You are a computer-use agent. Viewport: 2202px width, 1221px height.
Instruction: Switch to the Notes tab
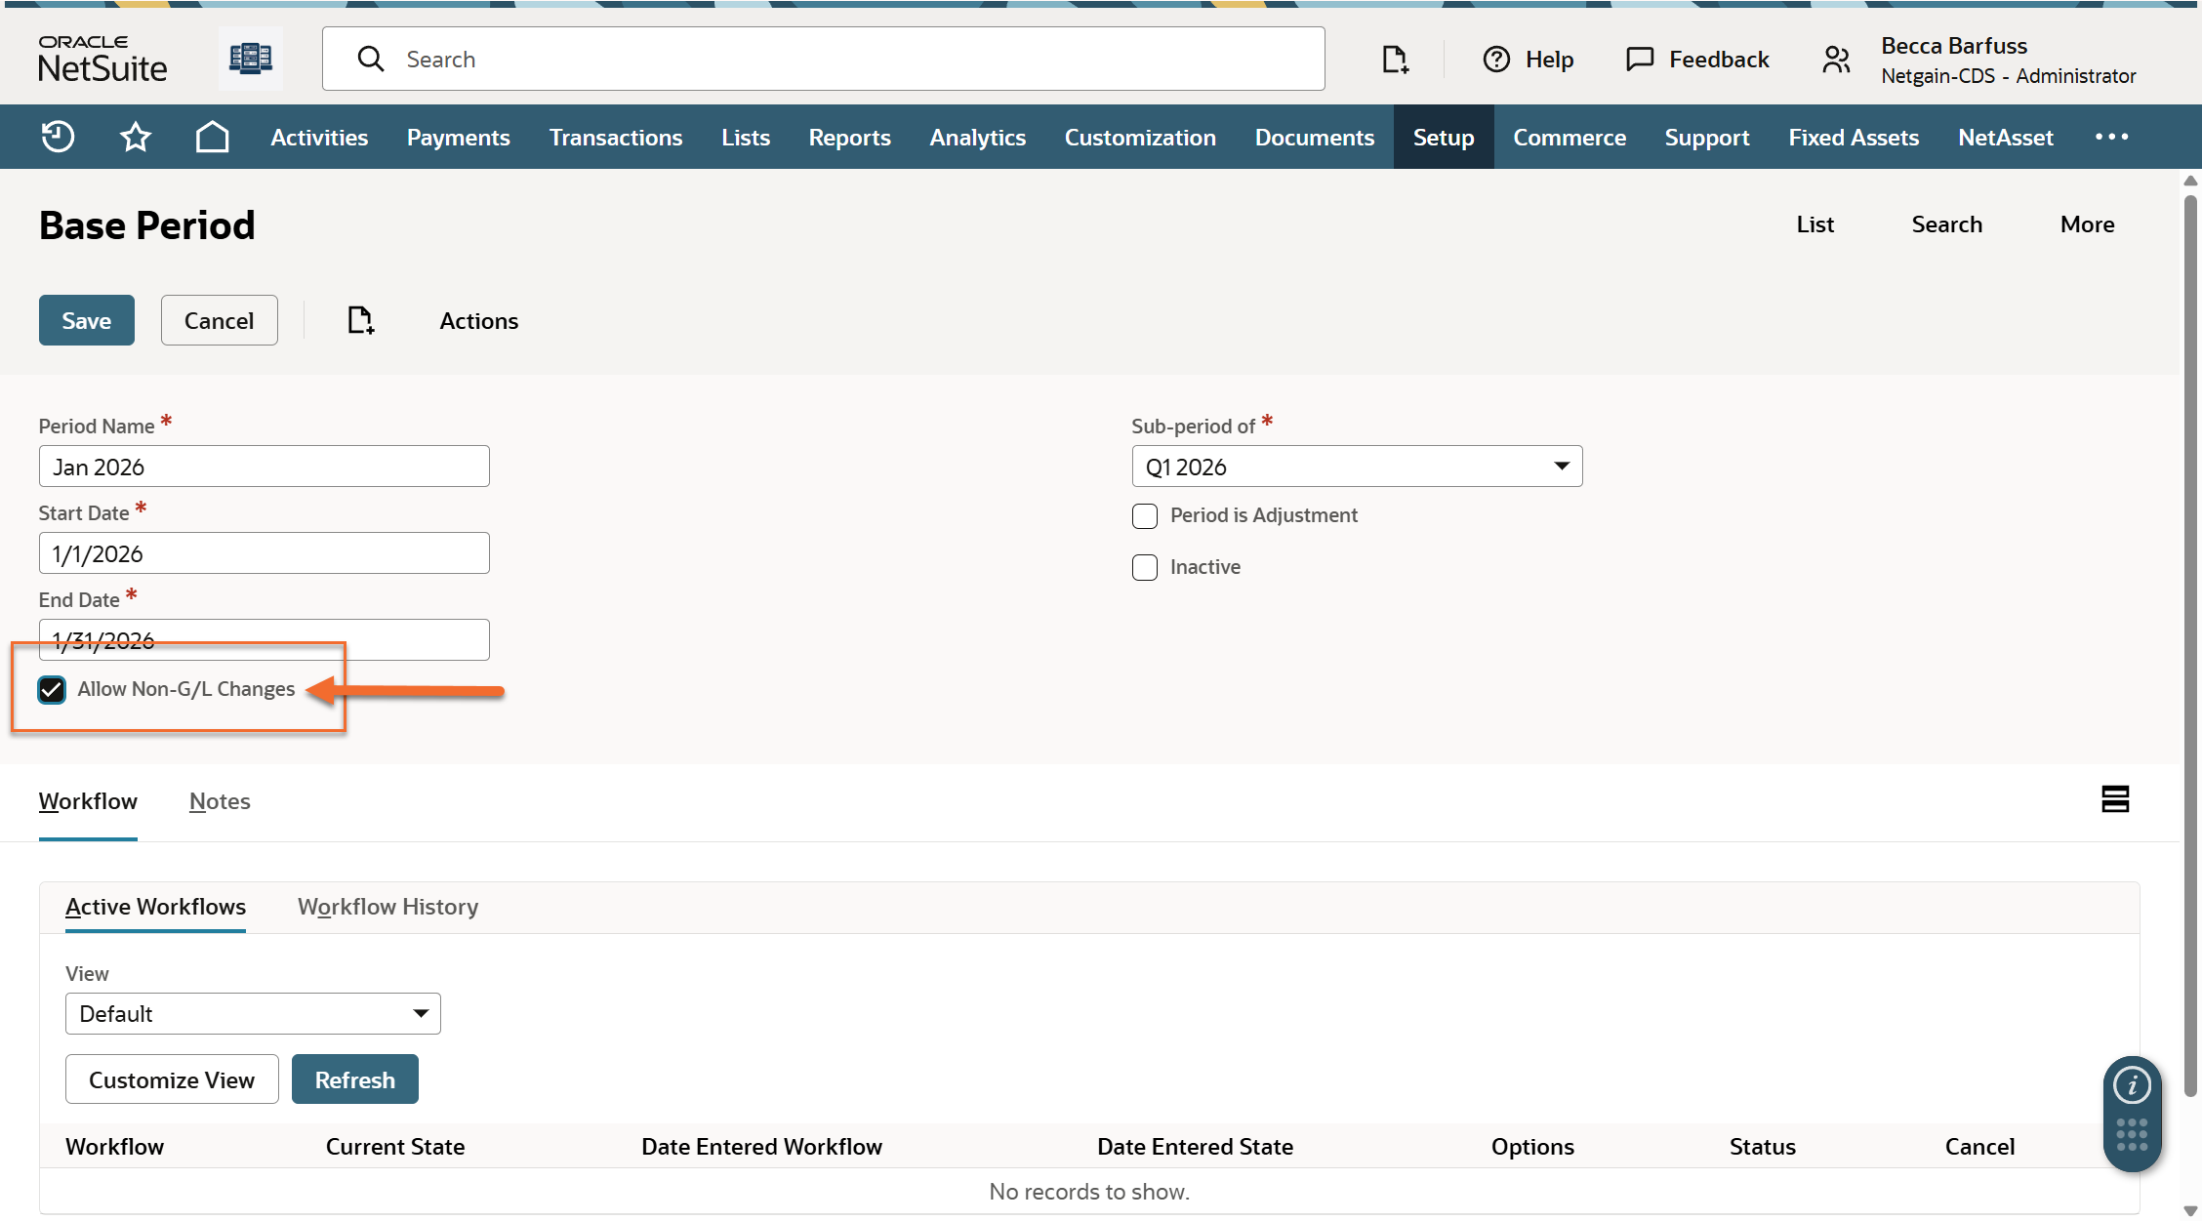[x=220, y=801]
